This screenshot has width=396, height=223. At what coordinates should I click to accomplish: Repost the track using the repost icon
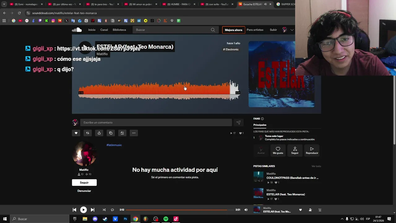88,133
